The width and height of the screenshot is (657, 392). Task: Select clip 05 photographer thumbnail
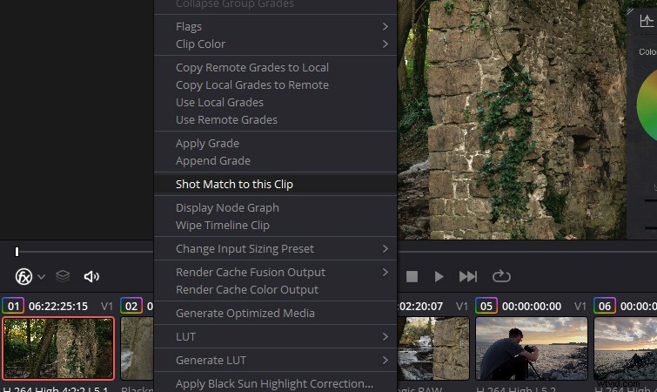click(532, 348)
